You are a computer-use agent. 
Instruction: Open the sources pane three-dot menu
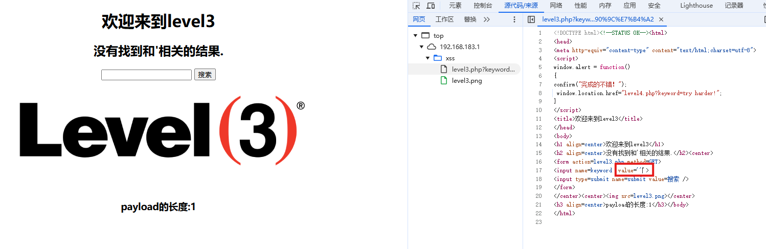pyautogui.click(x=514, y=19)
